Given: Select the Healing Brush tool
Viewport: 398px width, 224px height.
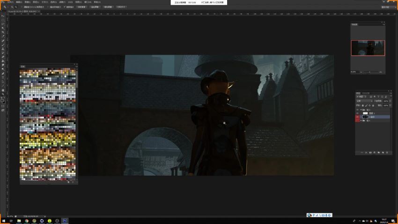Looking at the screenshot, I should point(3,41).
